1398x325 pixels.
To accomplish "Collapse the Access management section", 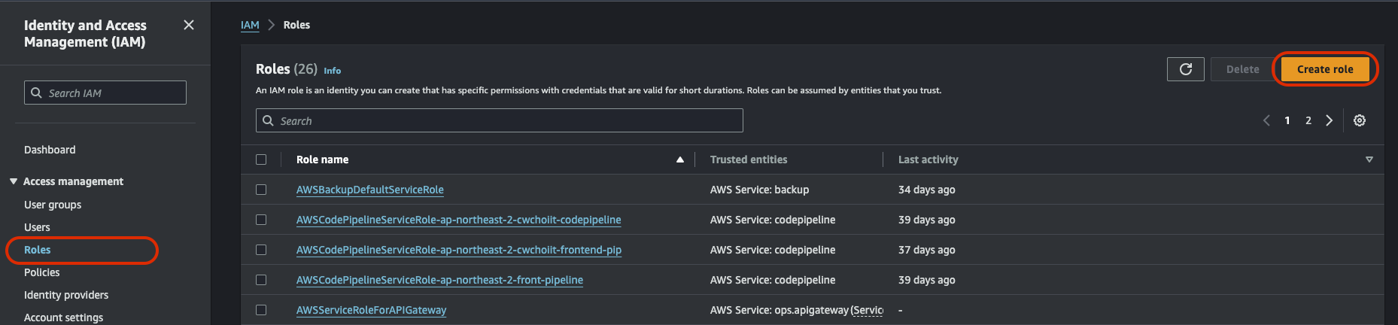I will (14, 181).
